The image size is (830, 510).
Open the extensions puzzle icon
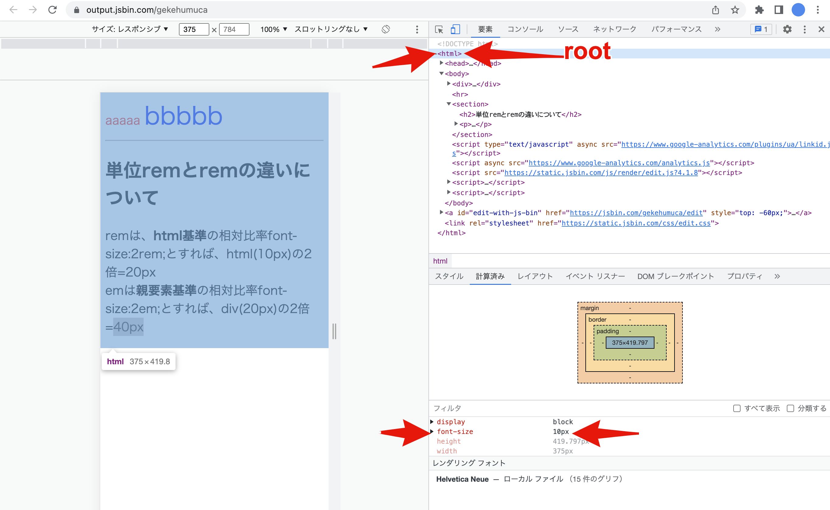tap(759, 10)
